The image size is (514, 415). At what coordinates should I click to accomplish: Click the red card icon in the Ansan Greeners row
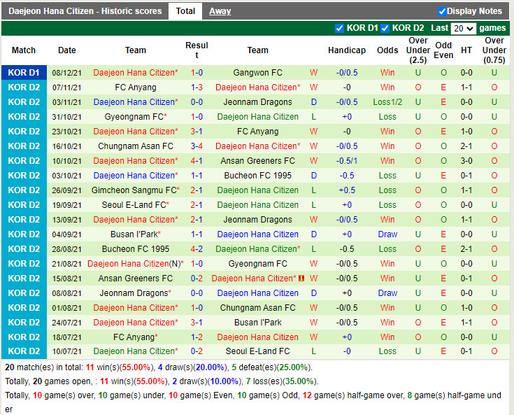[301, 279]
